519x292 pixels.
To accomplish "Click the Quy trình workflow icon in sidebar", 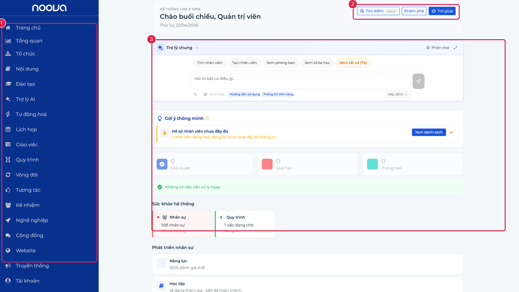I will [8, 160].
